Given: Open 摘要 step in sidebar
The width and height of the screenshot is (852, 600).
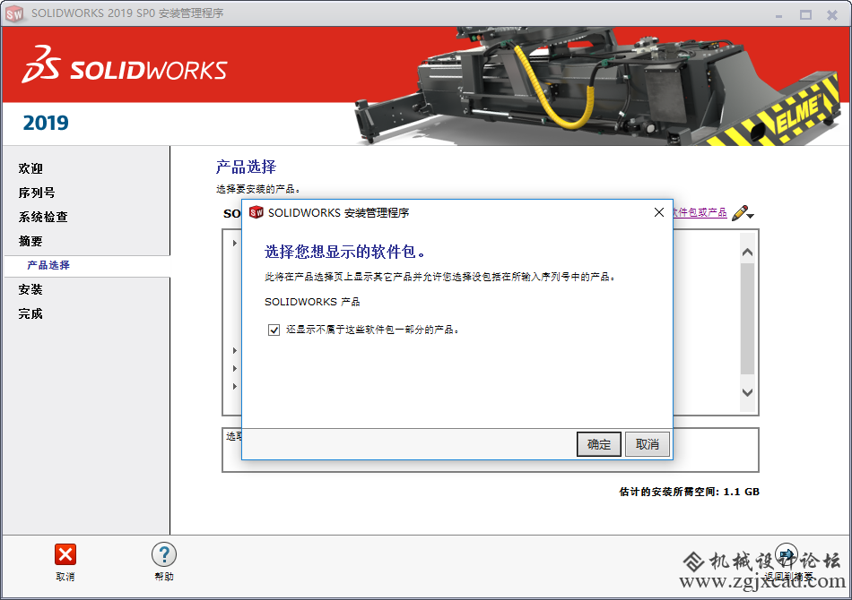Looking at the screenshot, I should tap(30, 241).
